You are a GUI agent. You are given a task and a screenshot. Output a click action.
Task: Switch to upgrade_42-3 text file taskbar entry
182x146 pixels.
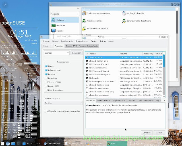pyautogui.click(x=75, y=143)
